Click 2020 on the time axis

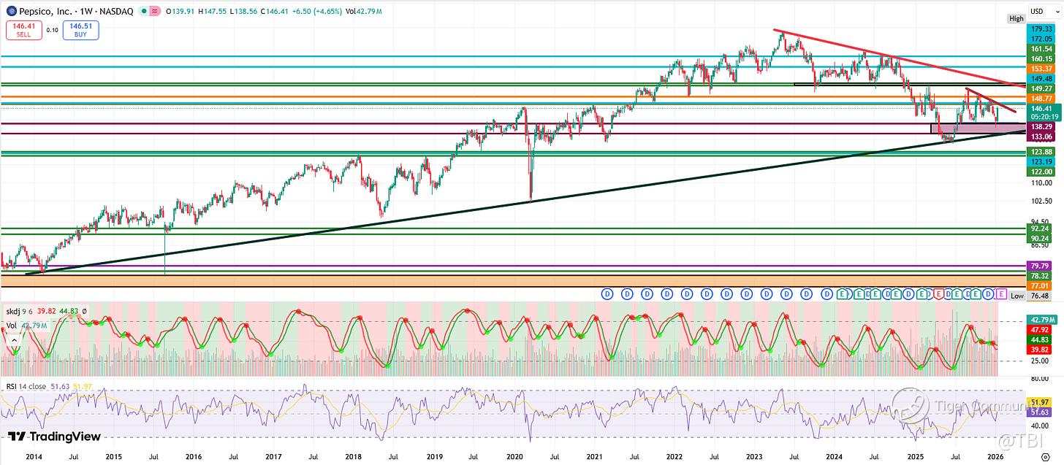513,456
